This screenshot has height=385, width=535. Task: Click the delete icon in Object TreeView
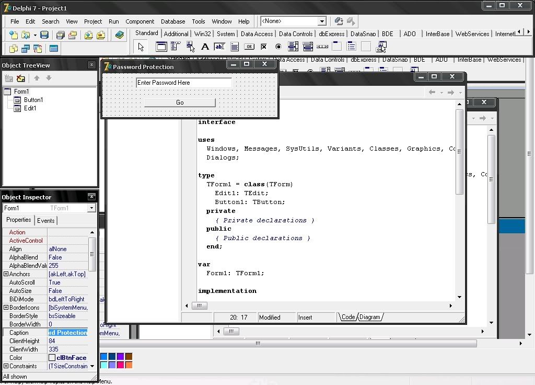20,78
